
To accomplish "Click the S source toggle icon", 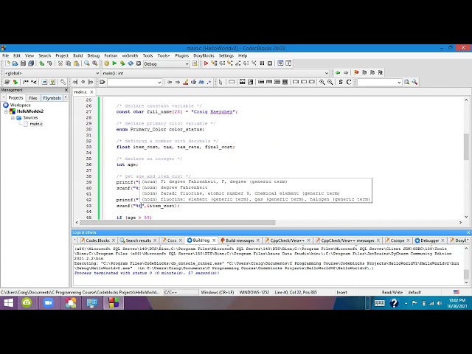I will (x=341, y=82).
